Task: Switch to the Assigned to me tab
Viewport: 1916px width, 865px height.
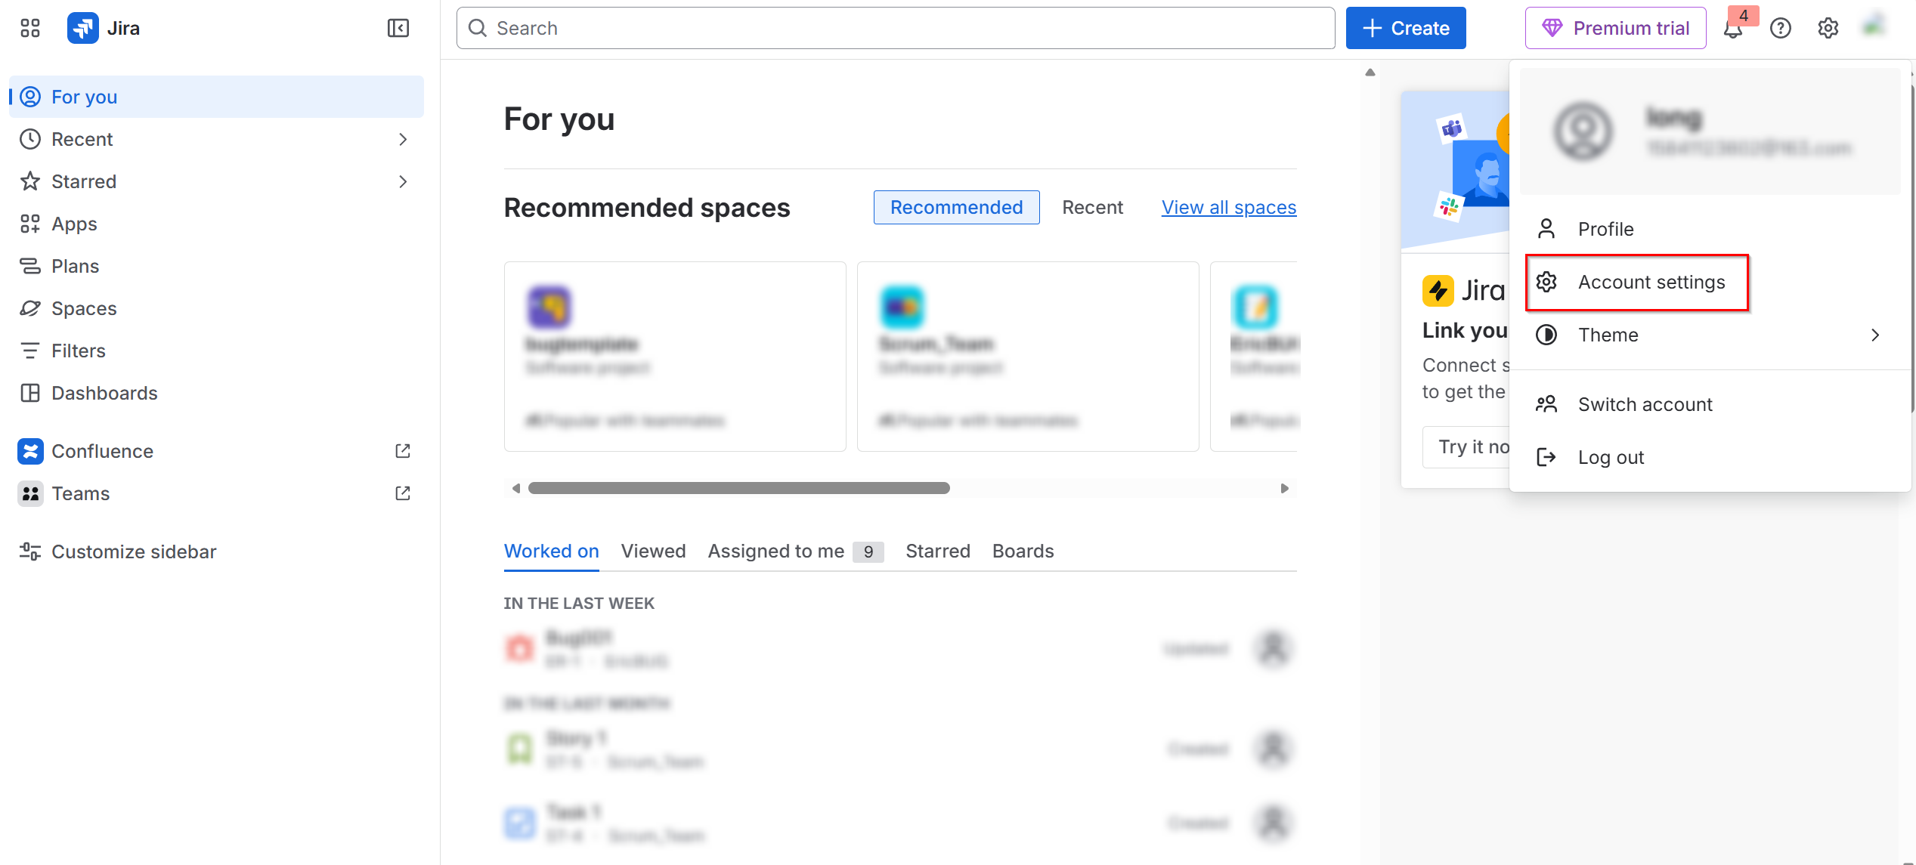Action: click(775, 551)
